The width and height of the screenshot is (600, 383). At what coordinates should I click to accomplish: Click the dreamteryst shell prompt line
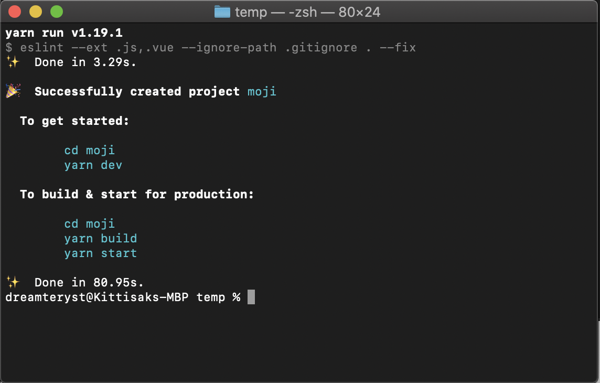(121, 297)
